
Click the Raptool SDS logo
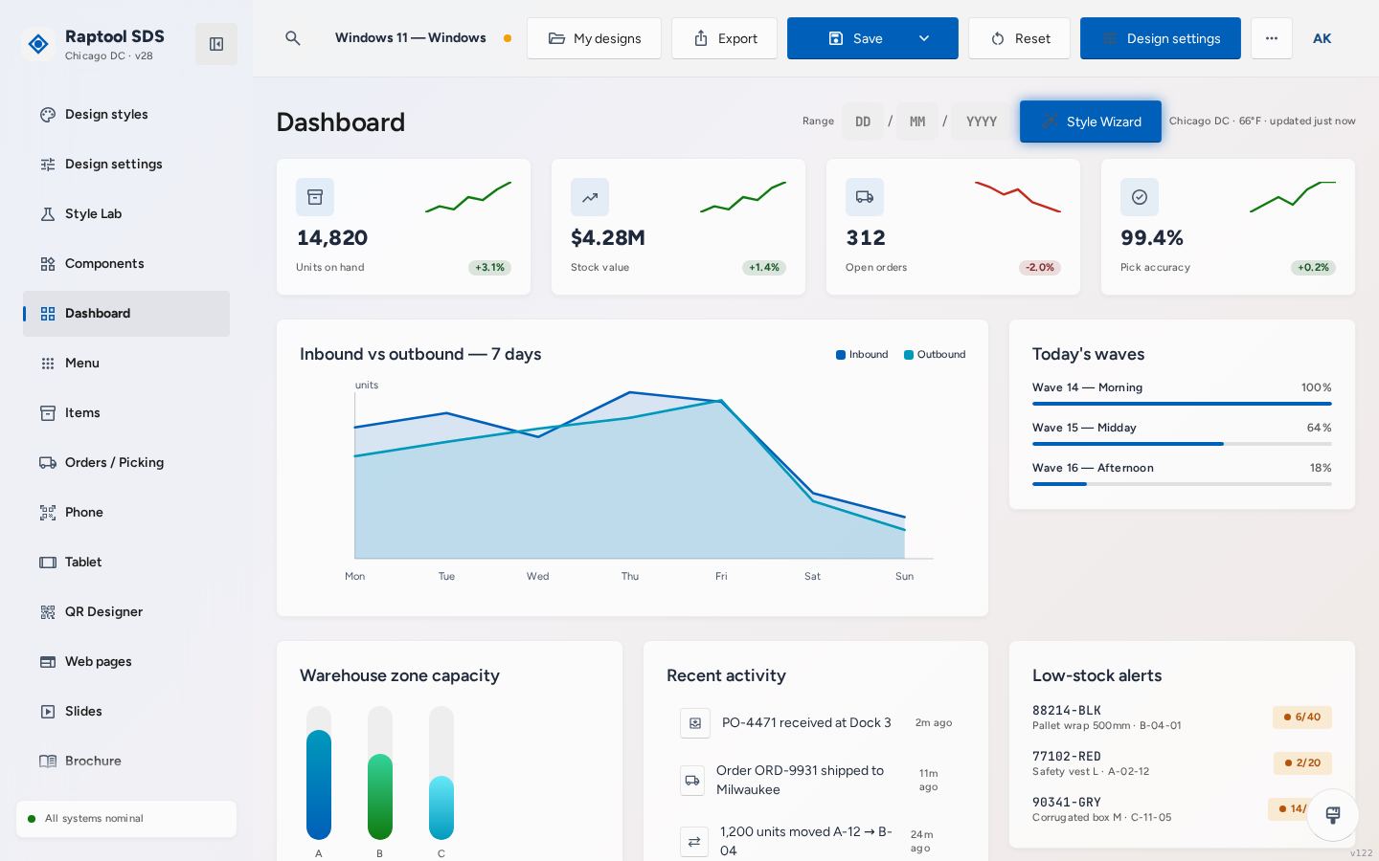[38, 44]
